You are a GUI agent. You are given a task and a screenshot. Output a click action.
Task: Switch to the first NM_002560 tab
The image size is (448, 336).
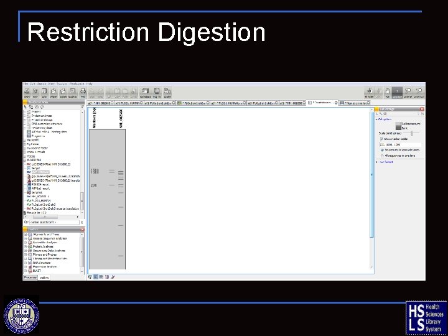101,103
